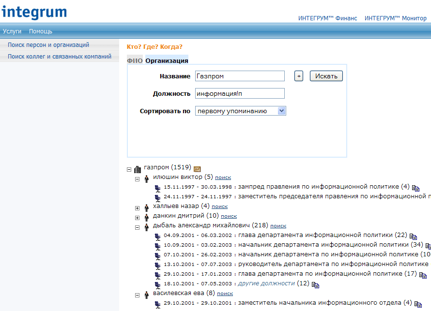Click the chair icon on the 15.11.1997 row

pyautogui.click(x=157, y=188)
